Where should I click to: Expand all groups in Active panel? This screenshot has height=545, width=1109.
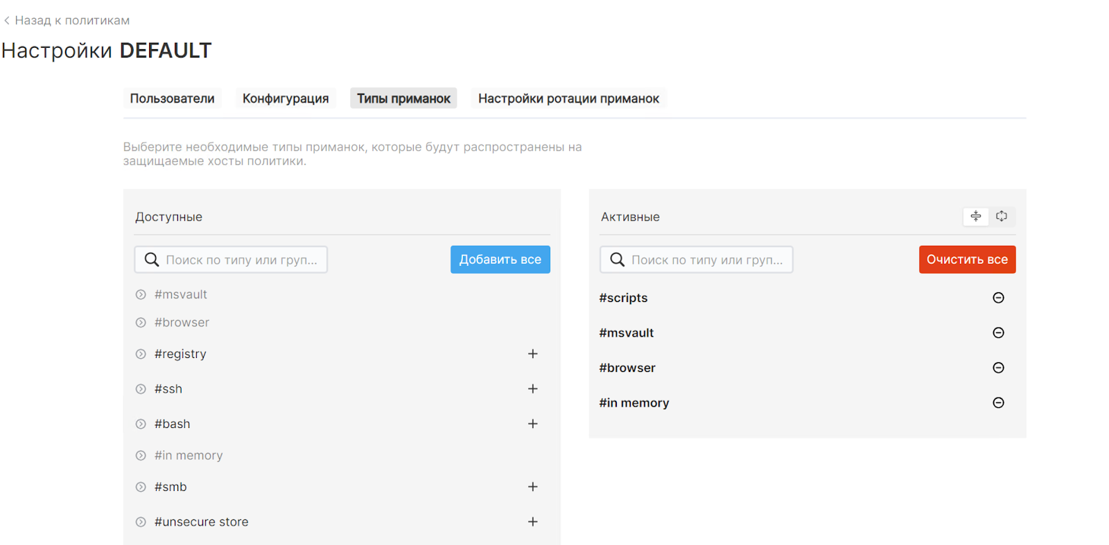coord(1002,216)
